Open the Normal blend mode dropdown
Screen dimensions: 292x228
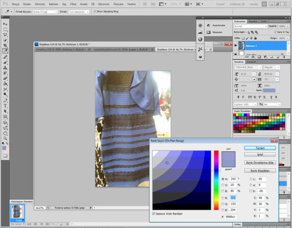click(250, 27)
